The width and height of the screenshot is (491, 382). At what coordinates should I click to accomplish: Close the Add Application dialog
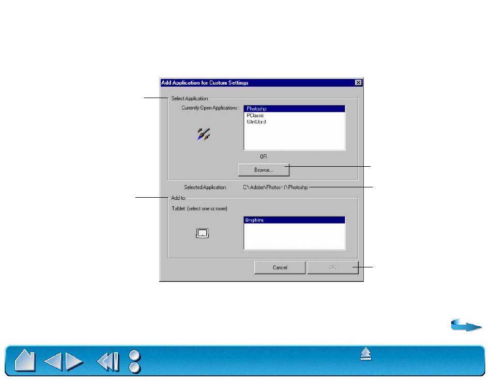[358, 83]
